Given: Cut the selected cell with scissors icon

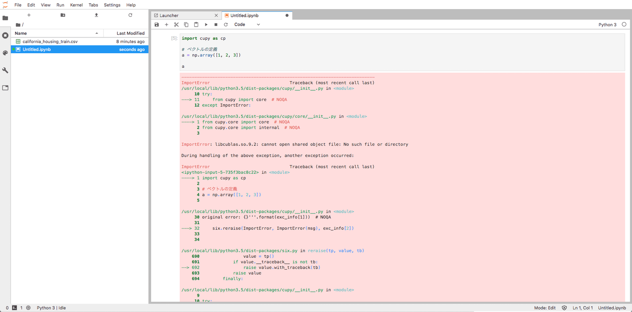Looking at the screenshot, I should (176, 24).
